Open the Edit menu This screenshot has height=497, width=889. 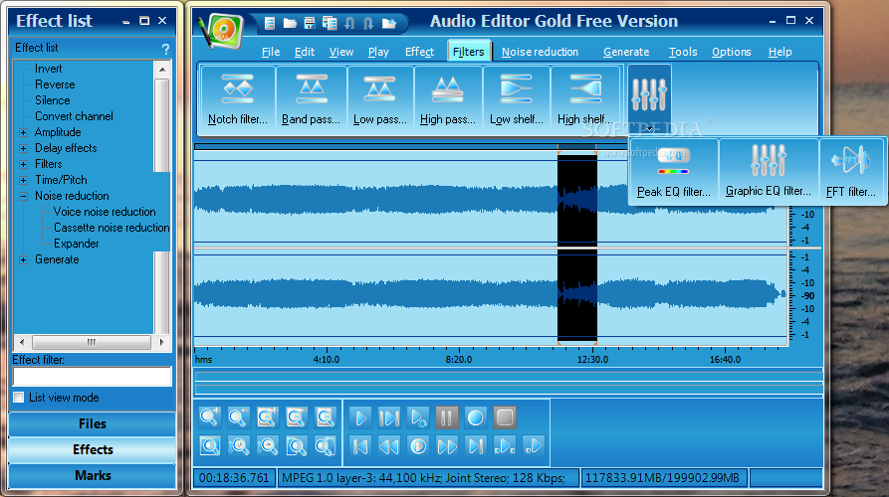pos(305,52)
